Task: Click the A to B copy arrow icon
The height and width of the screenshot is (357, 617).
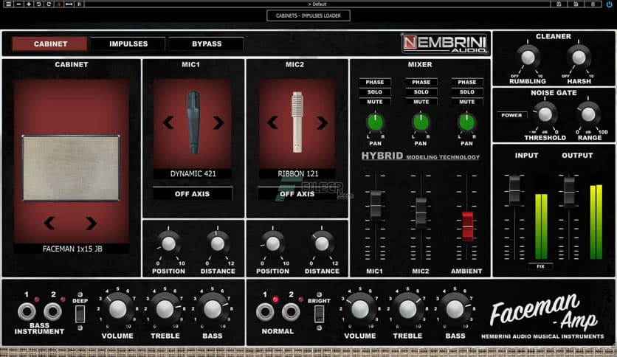Action: point(69,4)
